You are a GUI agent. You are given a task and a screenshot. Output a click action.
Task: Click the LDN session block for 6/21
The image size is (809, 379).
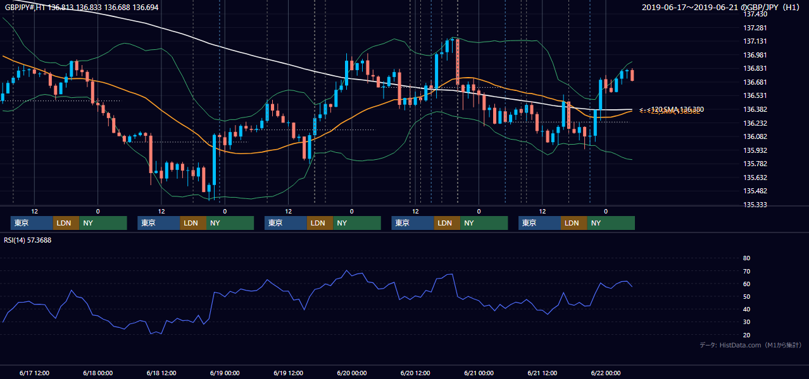coord(574,223)
